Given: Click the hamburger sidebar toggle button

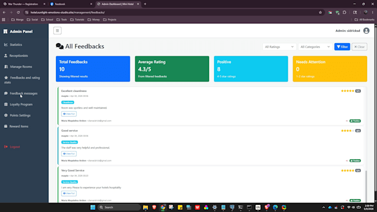Looking at the screenshot, I should pyautogui.click(x=57, y=31).
